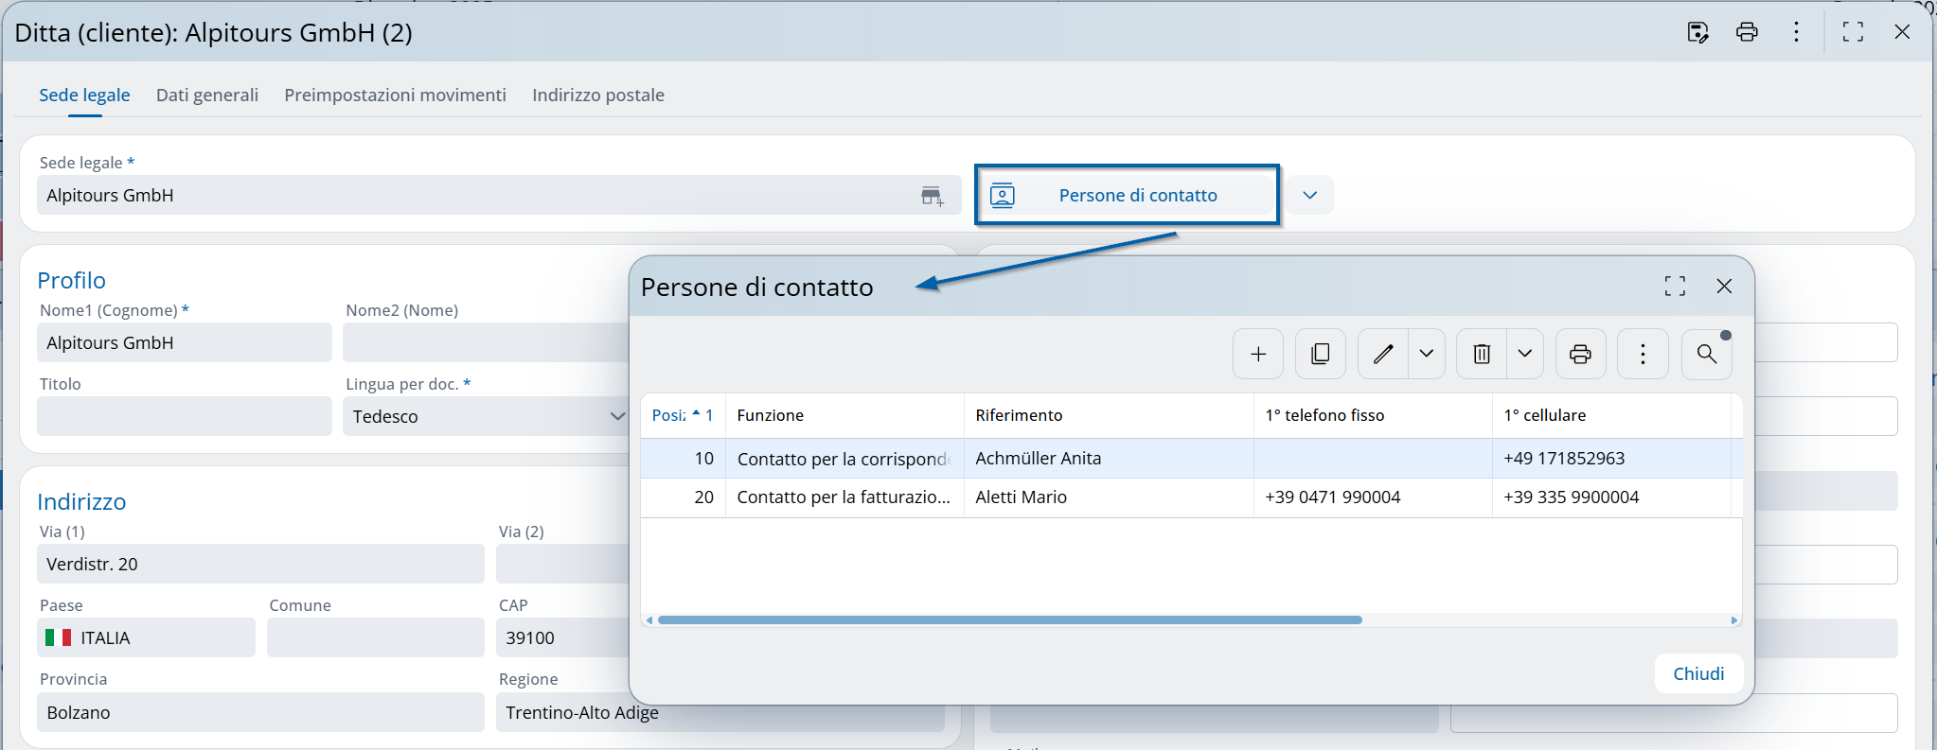
Task: Duplicate the selected contact person
Action: click(1320, 354)
